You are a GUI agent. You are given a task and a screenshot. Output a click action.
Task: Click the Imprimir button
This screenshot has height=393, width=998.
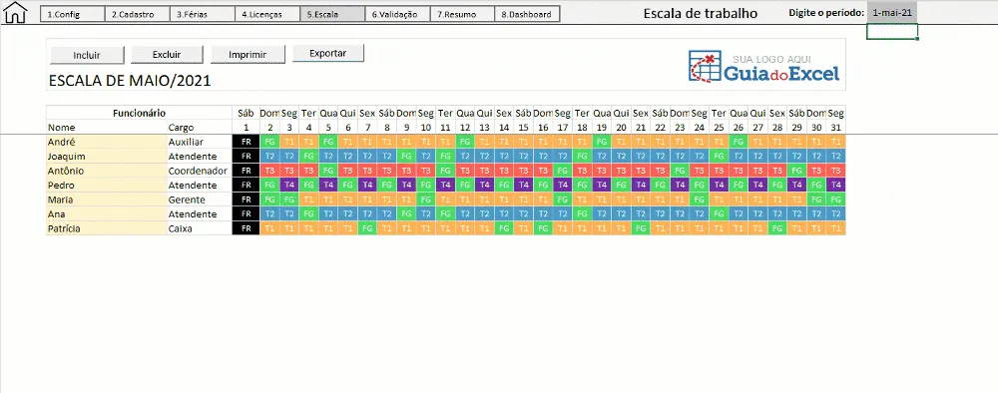click(248, 55)
